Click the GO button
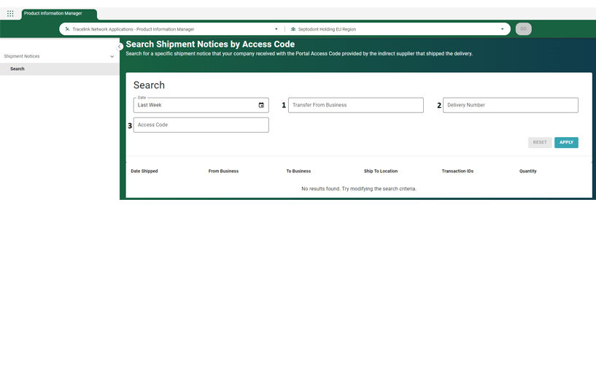This screenshot has width=596, height=383. pos(523,29)
